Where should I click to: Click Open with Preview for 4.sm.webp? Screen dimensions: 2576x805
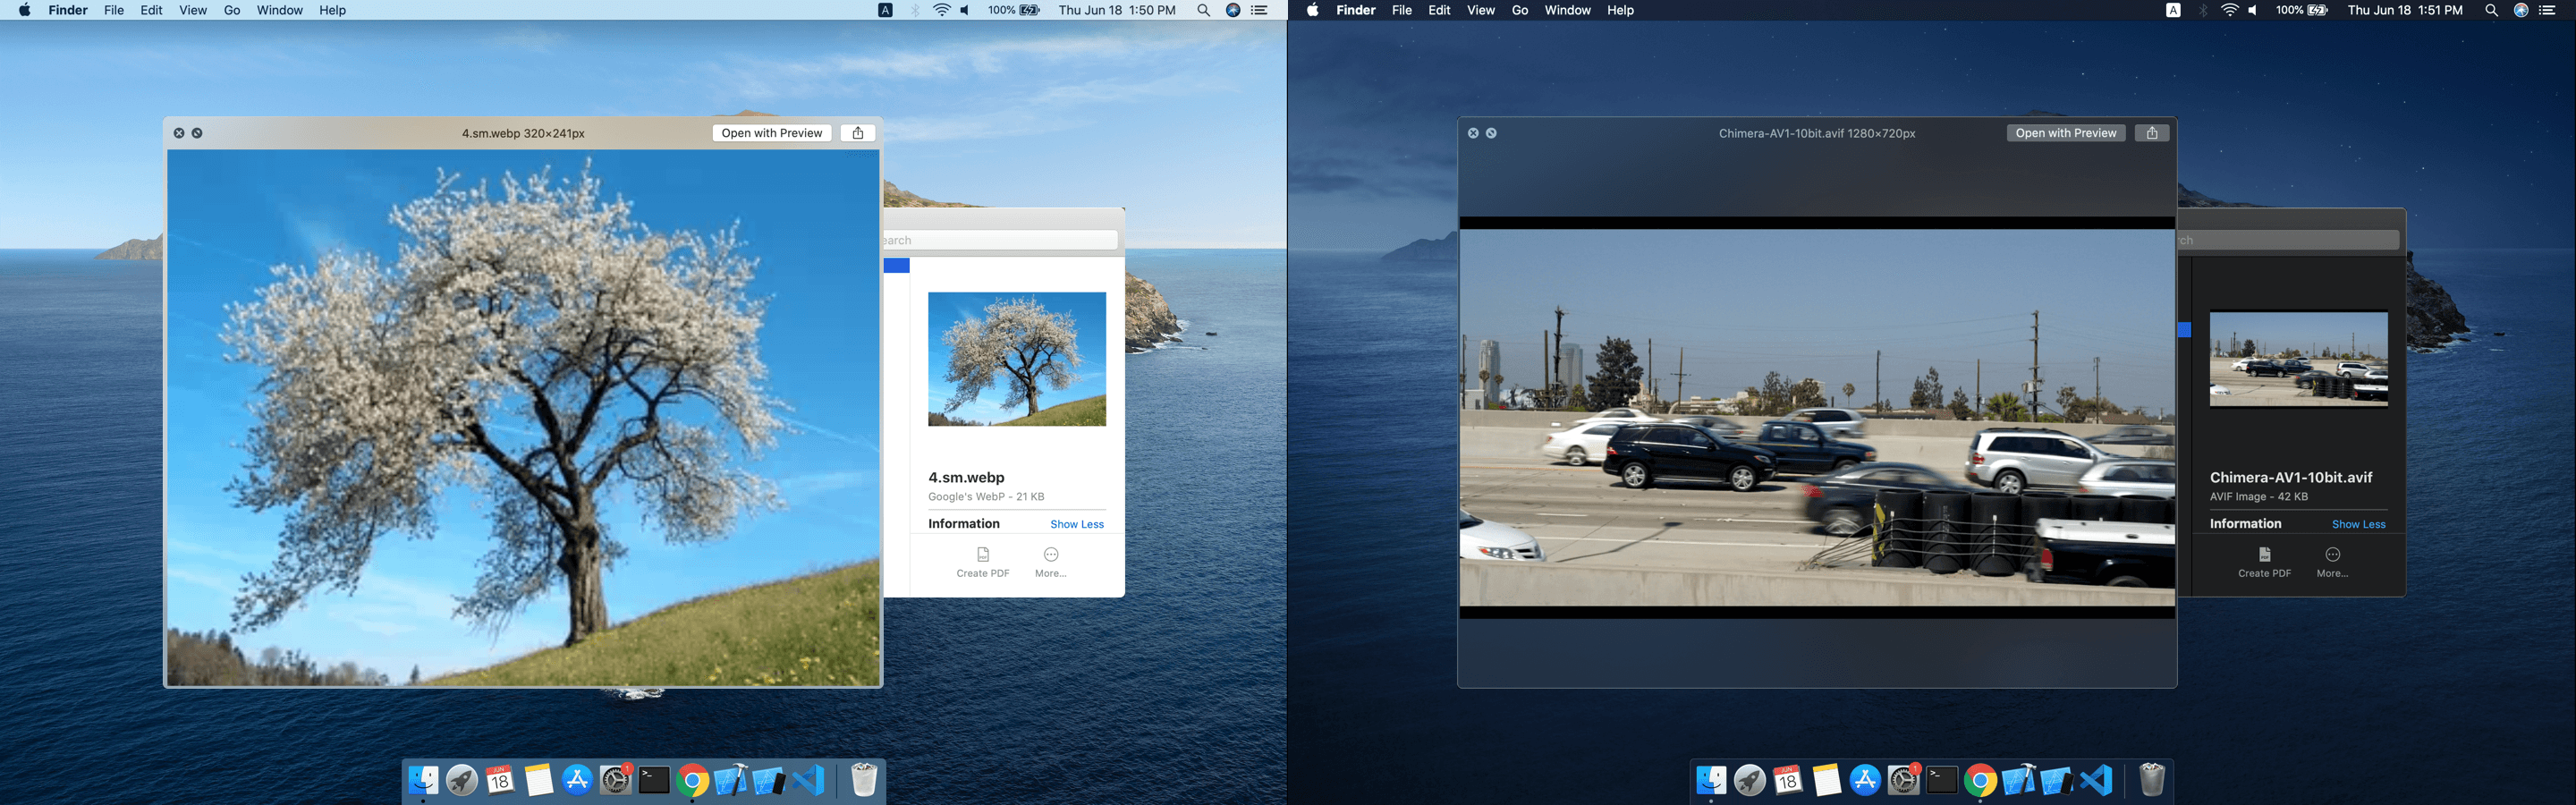[771, 133]
